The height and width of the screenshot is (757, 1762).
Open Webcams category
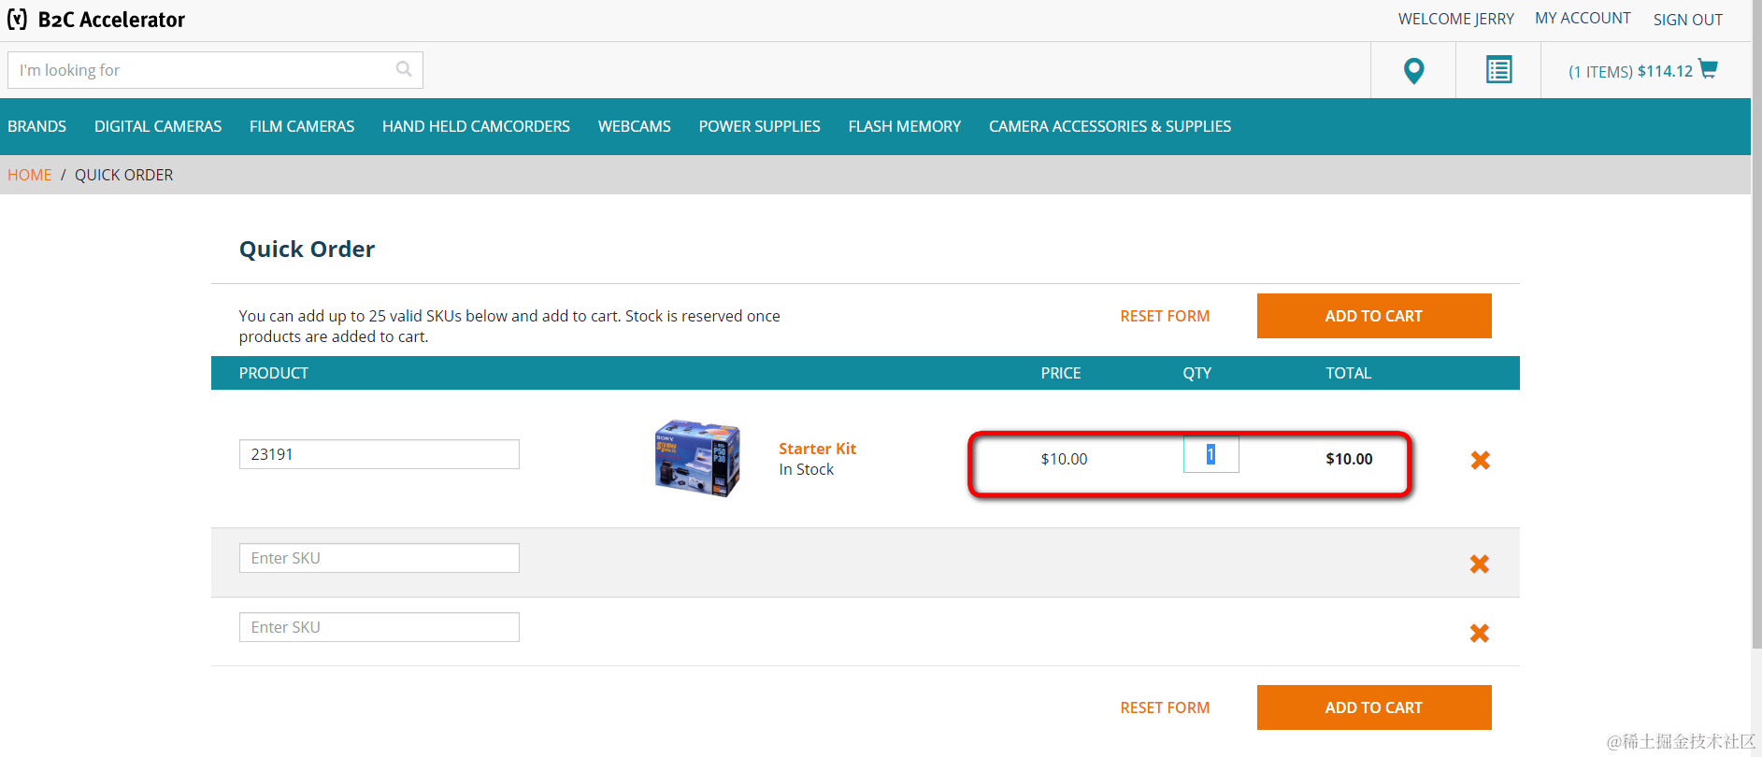pos(635,126)
